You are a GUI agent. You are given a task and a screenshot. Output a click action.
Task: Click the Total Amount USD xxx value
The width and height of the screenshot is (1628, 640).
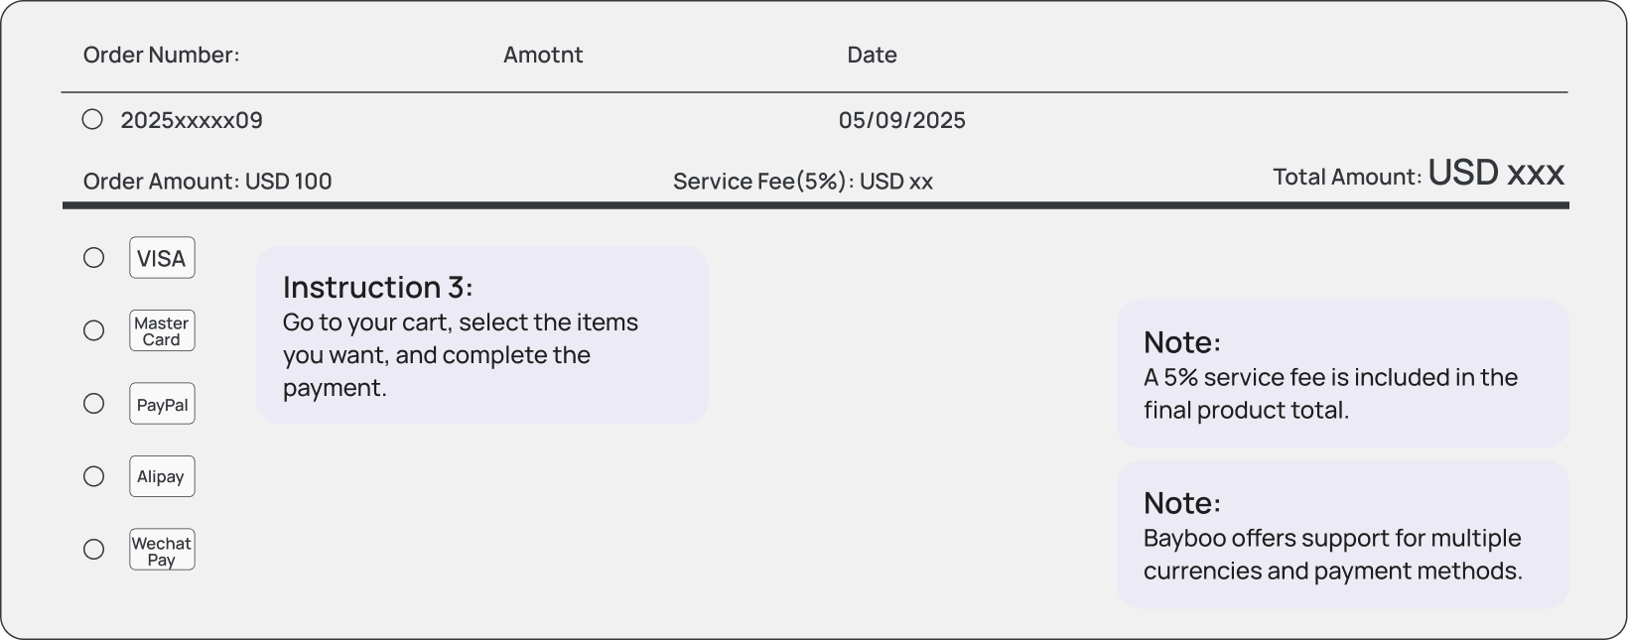point(1495,174)
